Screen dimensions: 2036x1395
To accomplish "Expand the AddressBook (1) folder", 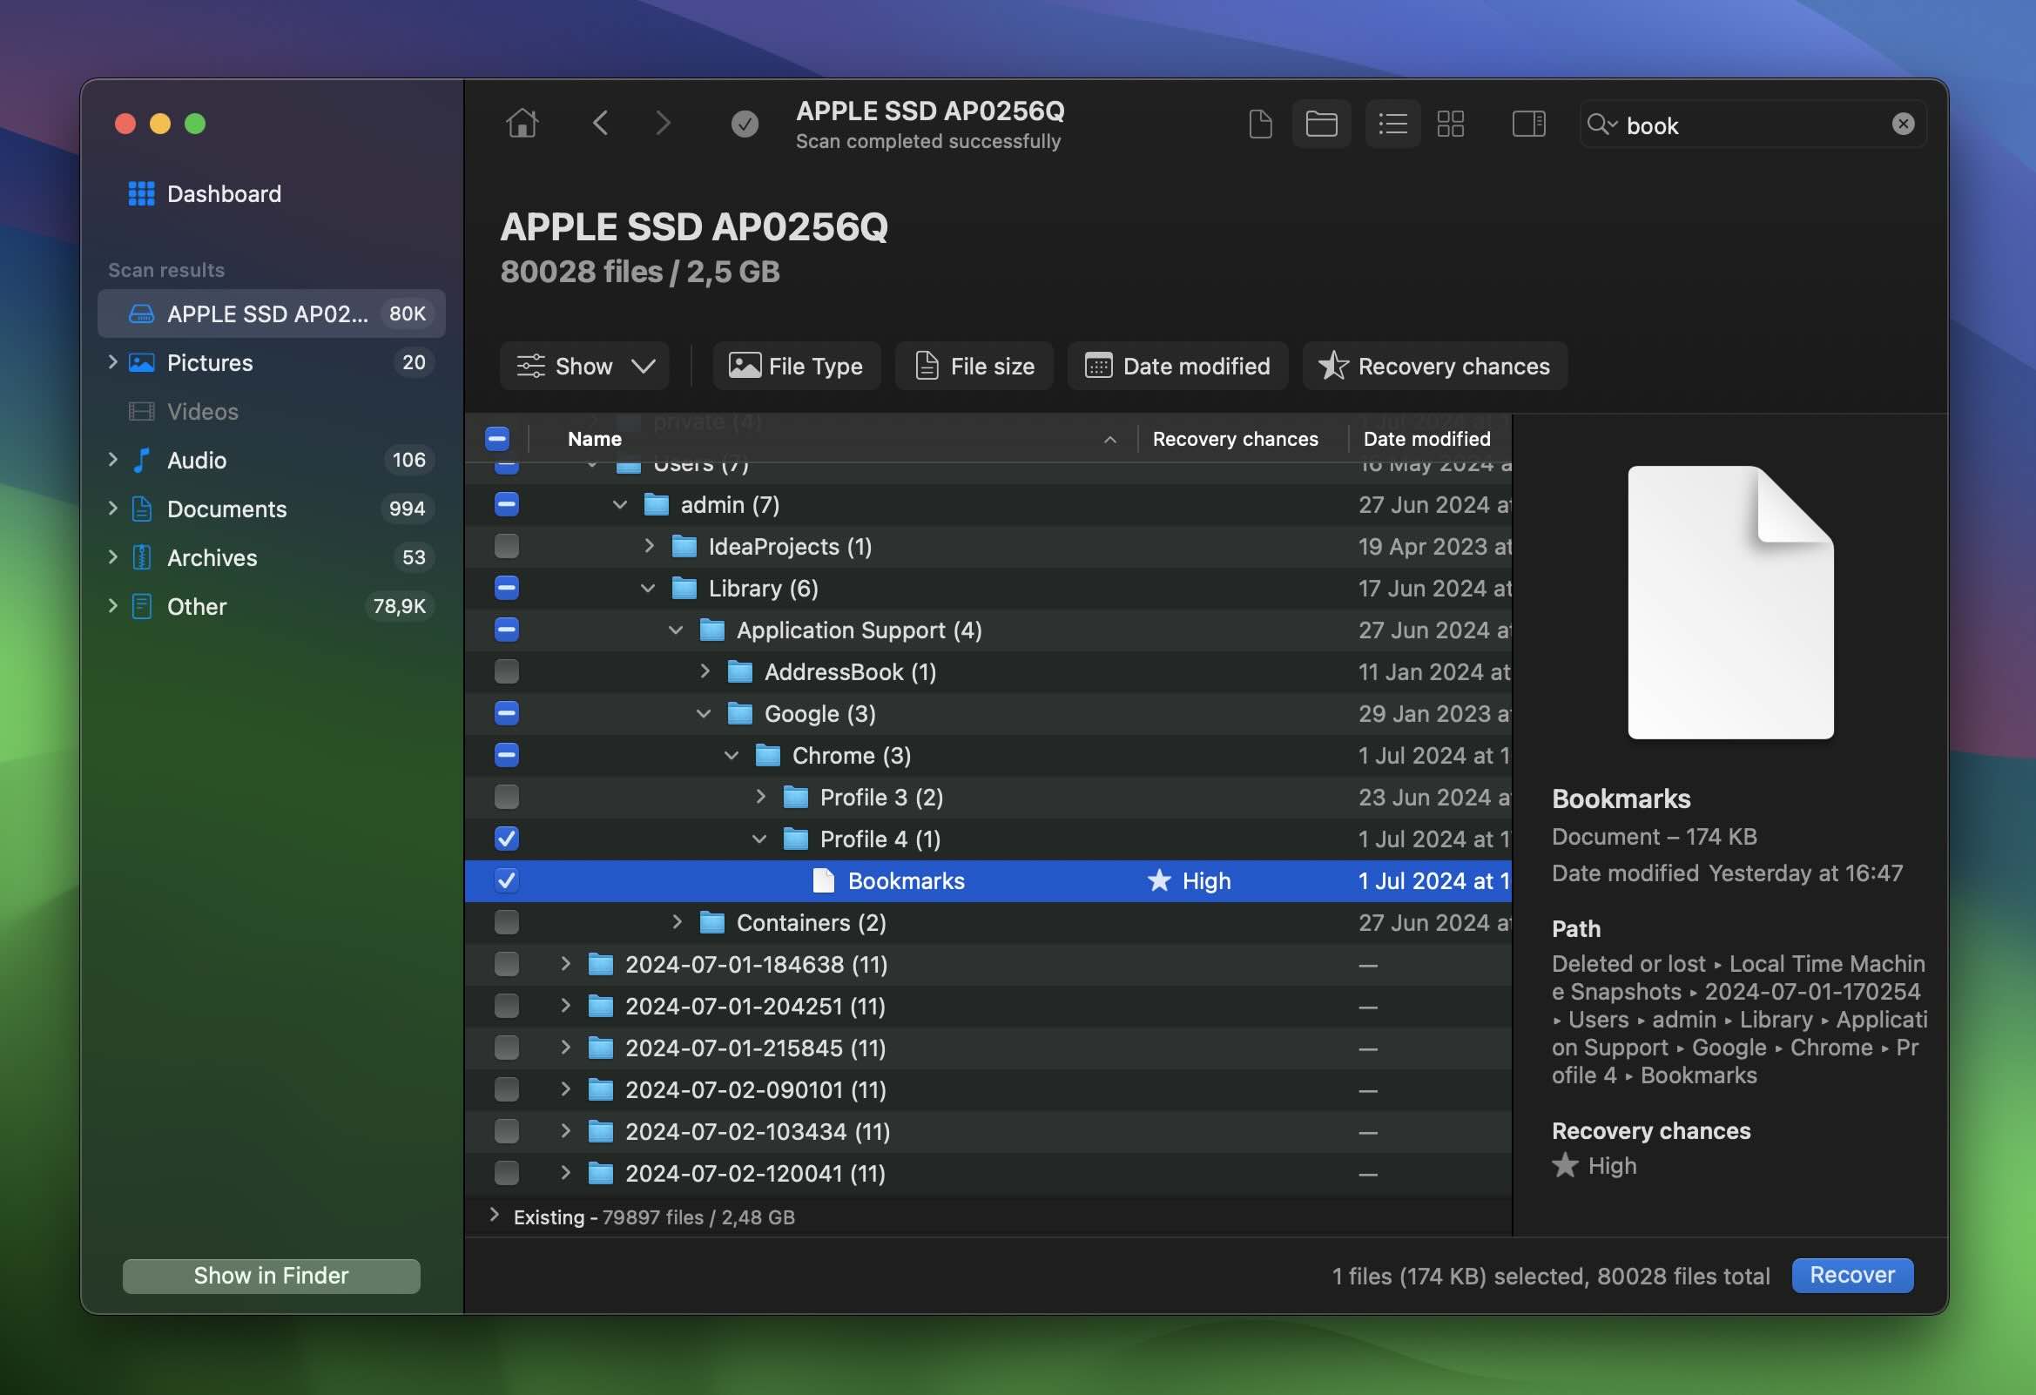I will click(705, 671).
